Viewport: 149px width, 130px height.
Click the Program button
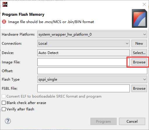[x=104, y=122]
